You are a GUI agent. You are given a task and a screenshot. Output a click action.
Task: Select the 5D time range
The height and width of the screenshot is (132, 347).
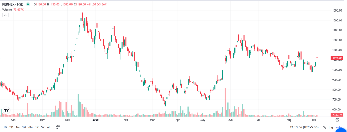click(x=11, y=127)
